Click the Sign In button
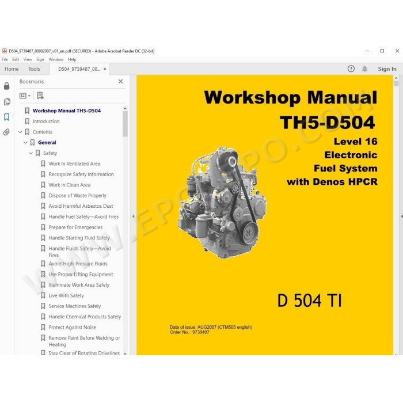The height and width of the screenshot is (403, 403). click(x=387, y=69)
